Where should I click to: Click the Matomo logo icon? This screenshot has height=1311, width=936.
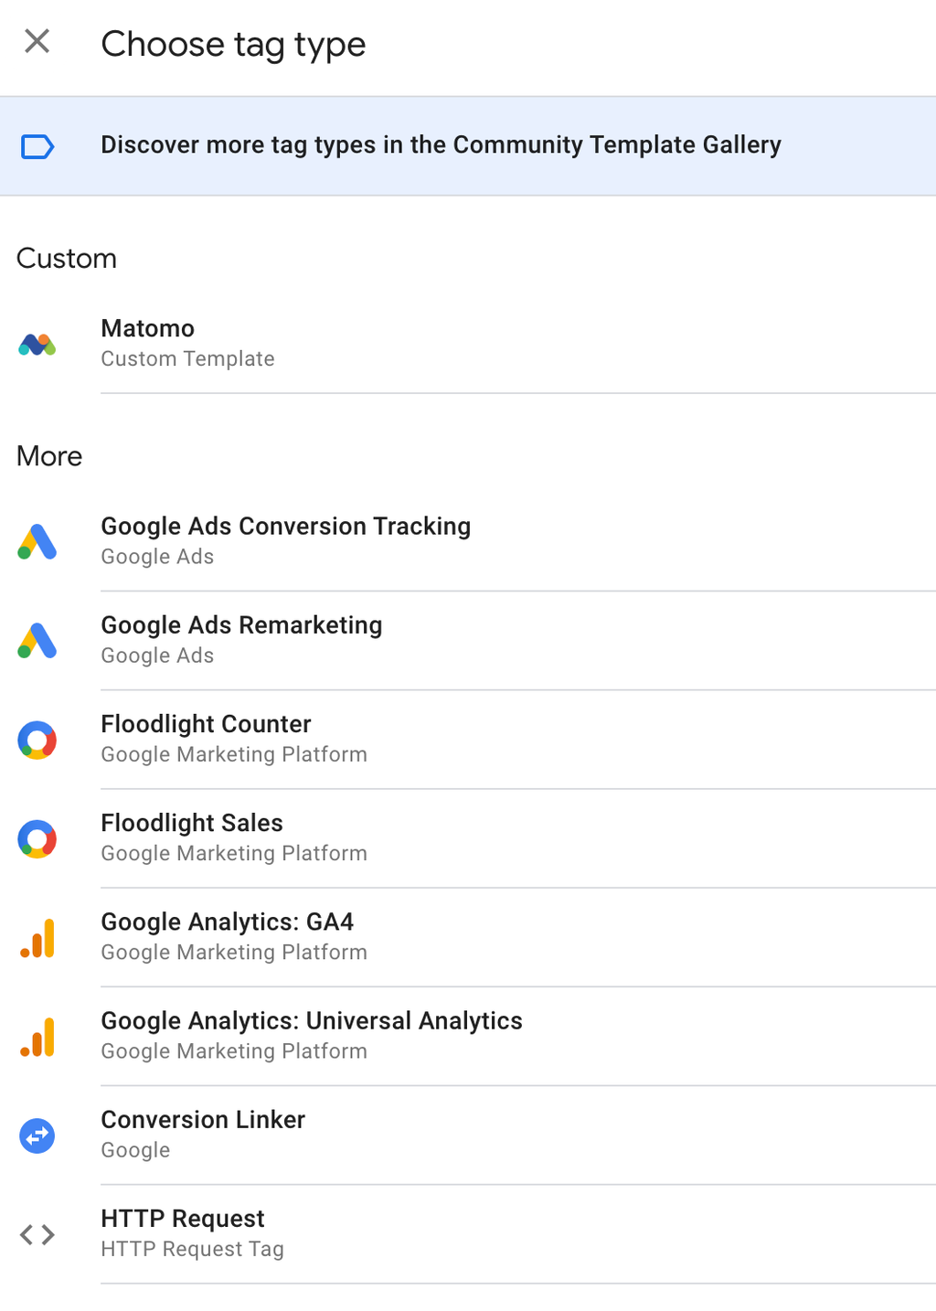point(37,345)
